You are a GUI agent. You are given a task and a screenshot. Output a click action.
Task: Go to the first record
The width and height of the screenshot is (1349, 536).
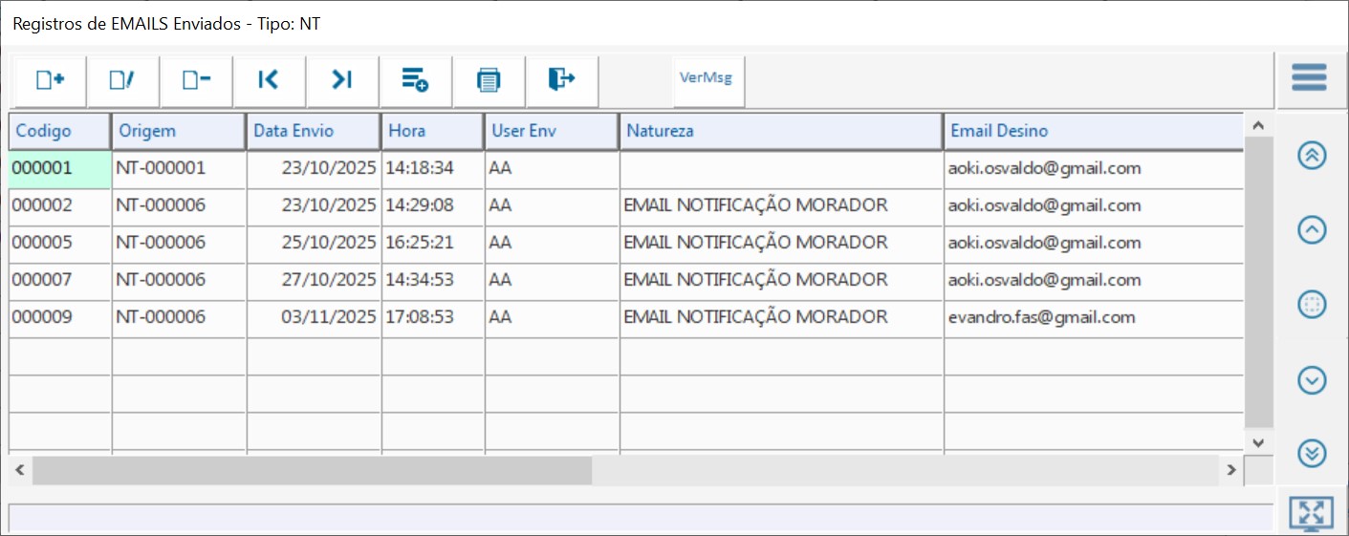point(269,80)
